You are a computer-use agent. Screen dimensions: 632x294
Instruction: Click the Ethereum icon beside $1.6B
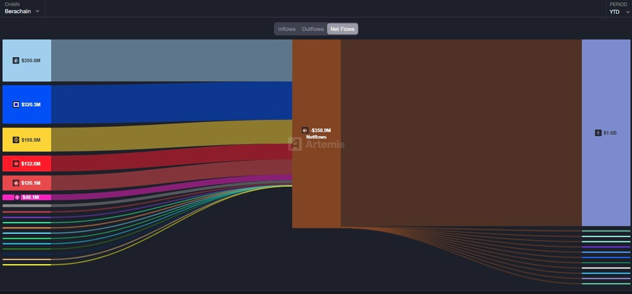point(598,133)
